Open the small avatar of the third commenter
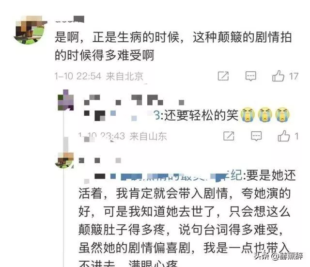Screen dimensions: 310x267 [x=64, y=160]
